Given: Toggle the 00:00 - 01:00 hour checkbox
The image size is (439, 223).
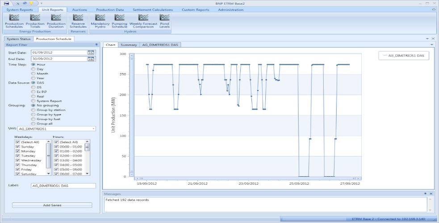Looking at the screenshot, I should [56, 146].
